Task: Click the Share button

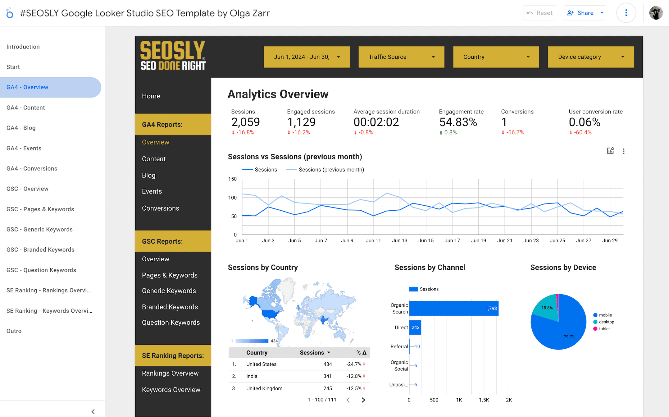Action: click(580, 13)
